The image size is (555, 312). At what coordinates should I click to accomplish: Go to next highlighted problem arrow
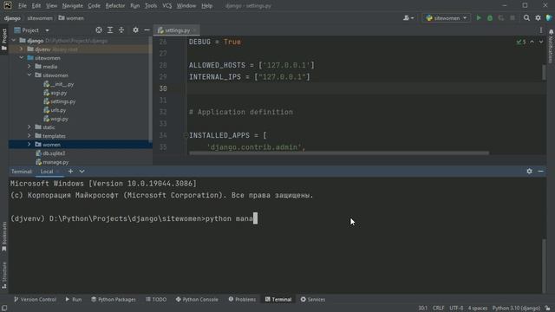coord(541,42)
